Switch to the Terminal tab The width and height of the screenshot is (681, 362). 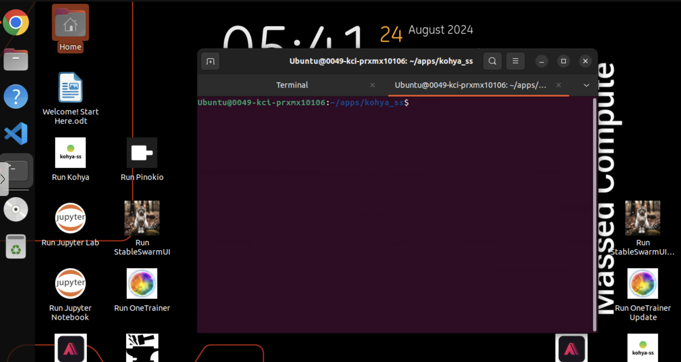(x=292, y=85)
